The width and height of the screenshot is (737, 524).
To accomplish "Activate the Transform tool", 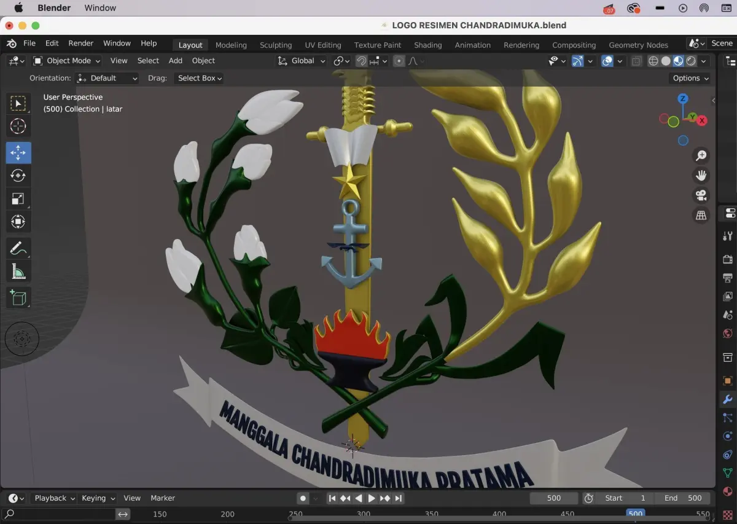I will coord(18,222).
